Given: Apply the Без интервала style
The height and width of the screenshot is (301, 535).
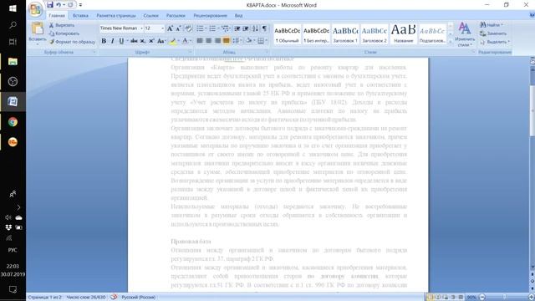Looking at the screenshot, I should pyautogui.click(x=316, y=33).
